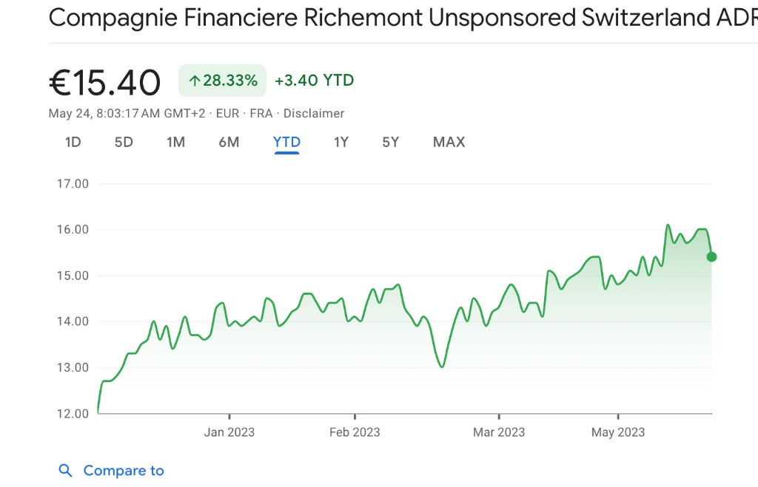
Task: Open the Disclaimer link
Action: [314, 114]
